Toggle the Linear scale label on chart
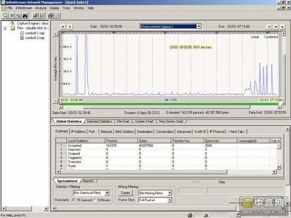The height and width of the screenshot is (218, 291). [x=255, y=37]
